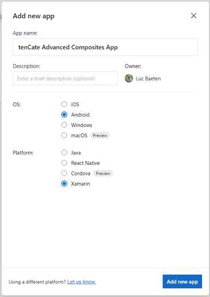This screenshot has width=210, height=297.
Task: Select Java as the platform
Action: [x=64, y=153]
